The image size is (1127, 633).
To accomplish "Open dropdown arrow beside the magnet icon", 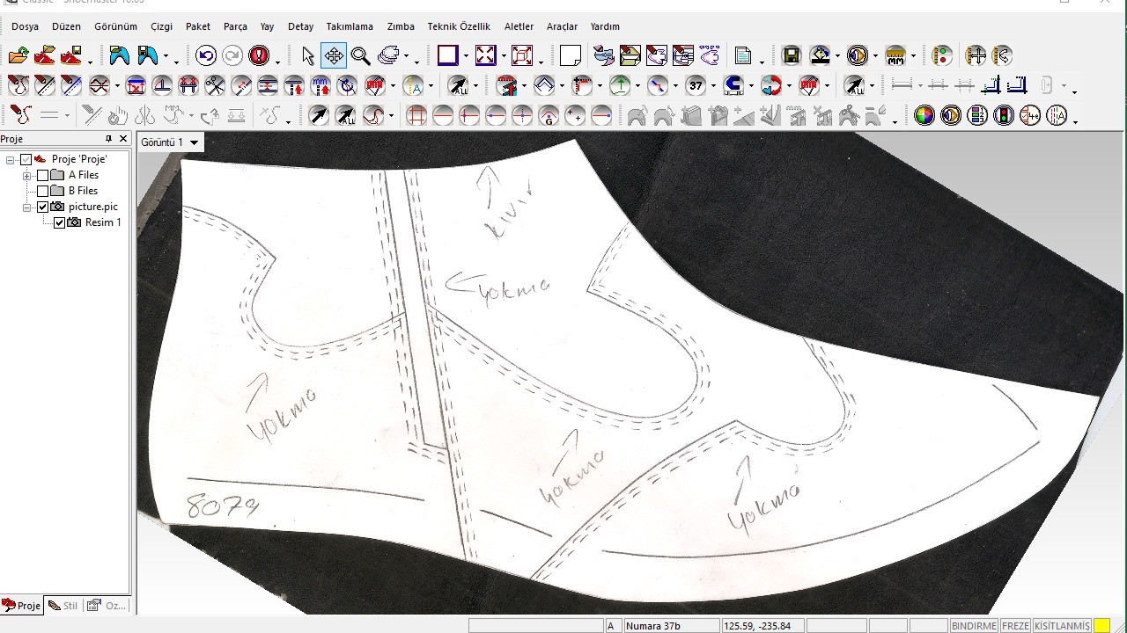I will coord(750,86).
